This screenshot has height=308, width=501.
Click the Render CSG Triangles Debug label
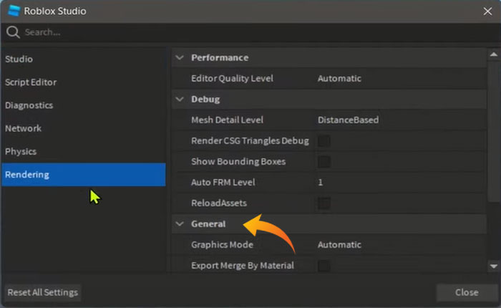click(250, 140)
